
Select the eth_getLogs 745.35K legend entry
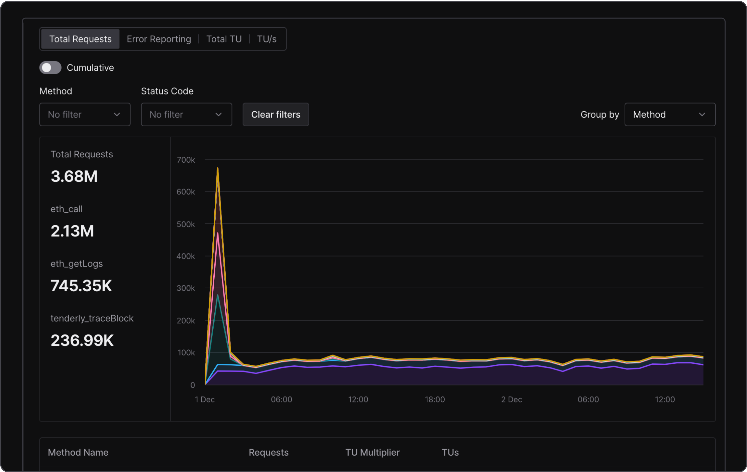pos(81,285)
